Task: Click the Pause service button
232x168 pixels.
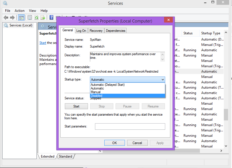Action: [127, 106]
